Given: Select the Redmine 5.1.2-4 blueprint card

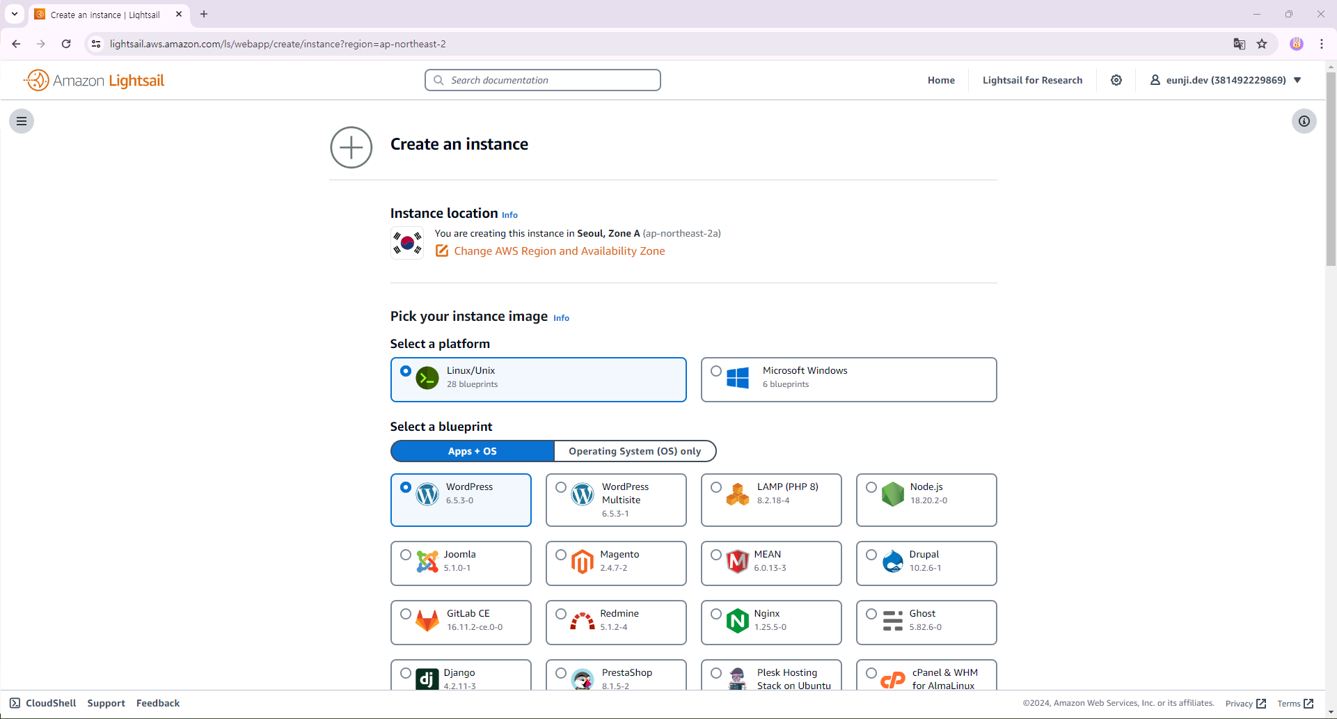Looking at the screenshot, I should (616, 622).
